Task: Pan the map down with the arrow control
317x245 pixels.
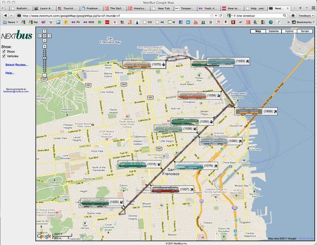Action: [x=45, y=41]
